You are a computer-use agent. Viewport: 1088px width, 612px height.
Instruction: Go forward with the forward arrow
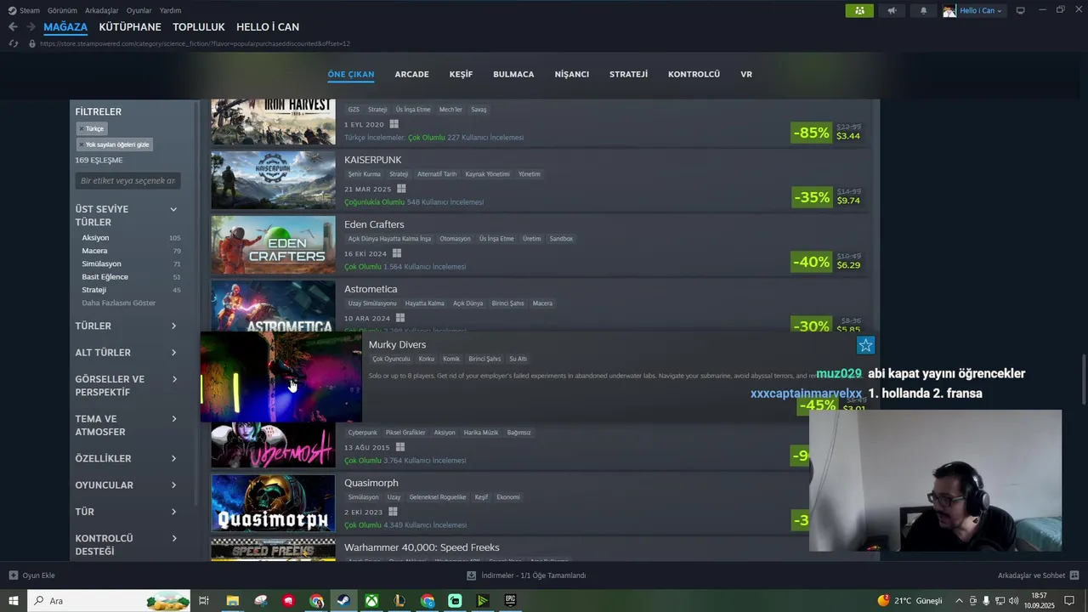coord(31,27)
